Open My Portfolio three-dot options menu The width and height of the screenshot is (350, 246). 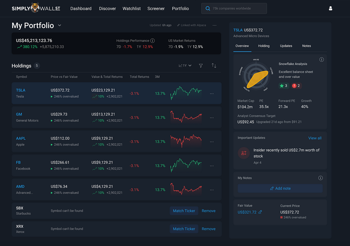point(214,25)
